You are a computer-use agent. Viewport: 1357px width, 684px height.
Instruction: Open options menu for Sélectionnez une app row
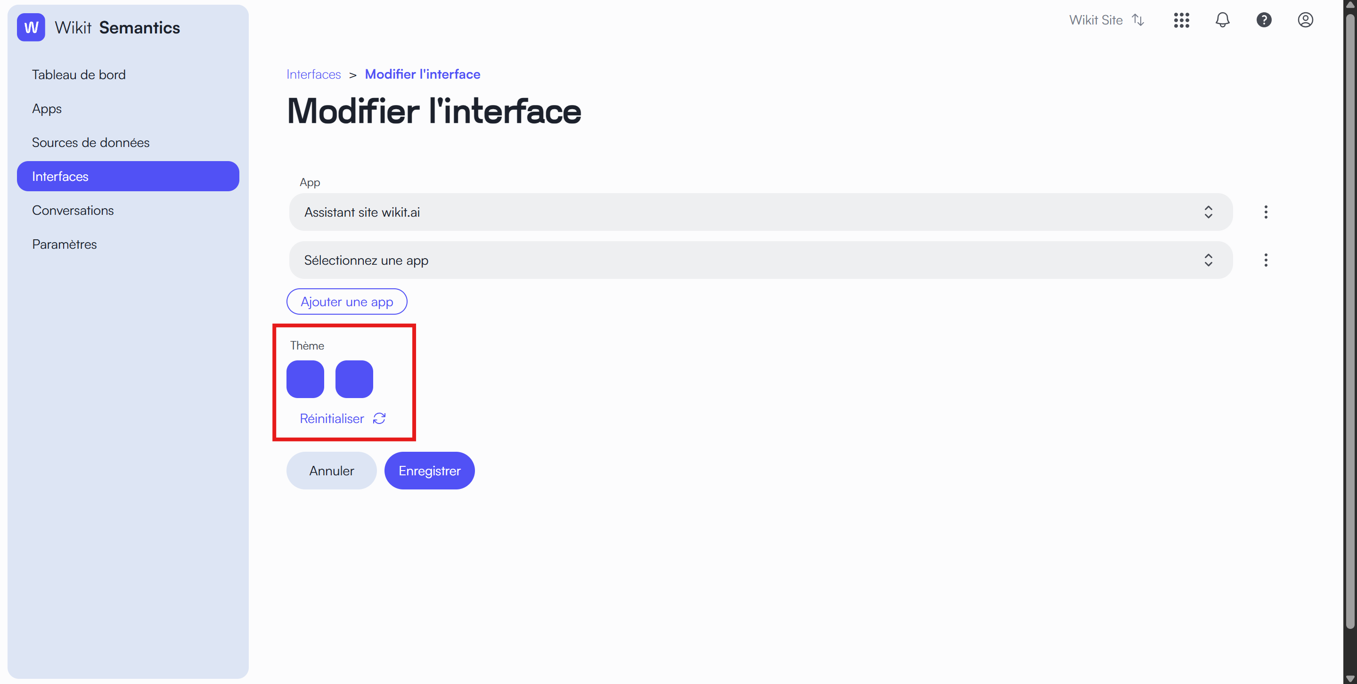click(1266, 260)
